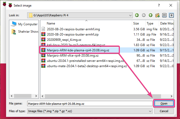Click the 1.83 GiB size of kali-linux file

click(139, 45)
